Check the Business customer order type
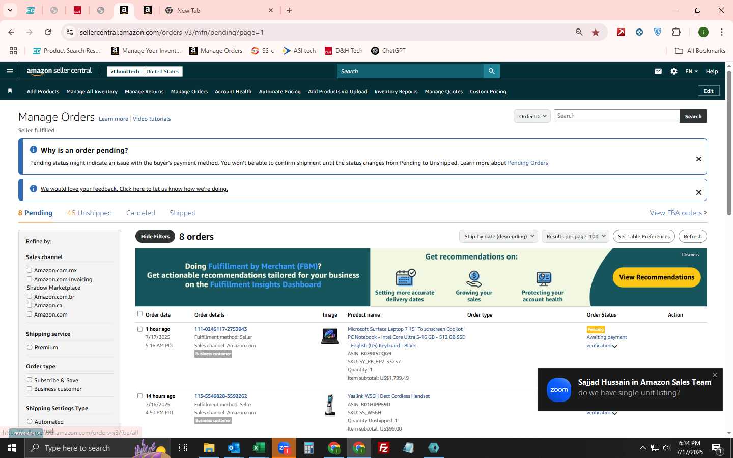The width and height of the screenshot is (733, 458). click(30, 389)
